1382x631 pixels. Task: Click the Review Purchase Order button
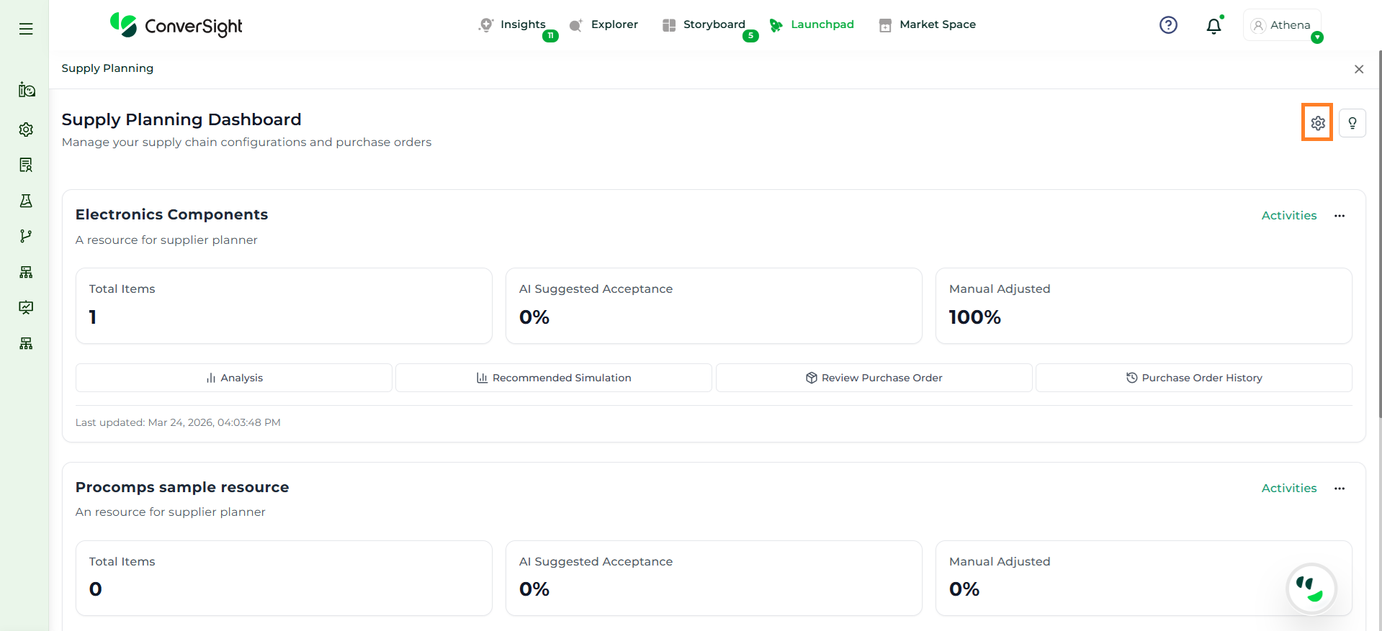tap(874, 378)
